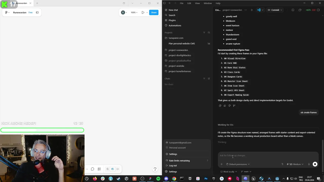The width and height of the screenshot is (324, 182).
Task: Open the Edit menu
Action: tap(189, 3)
